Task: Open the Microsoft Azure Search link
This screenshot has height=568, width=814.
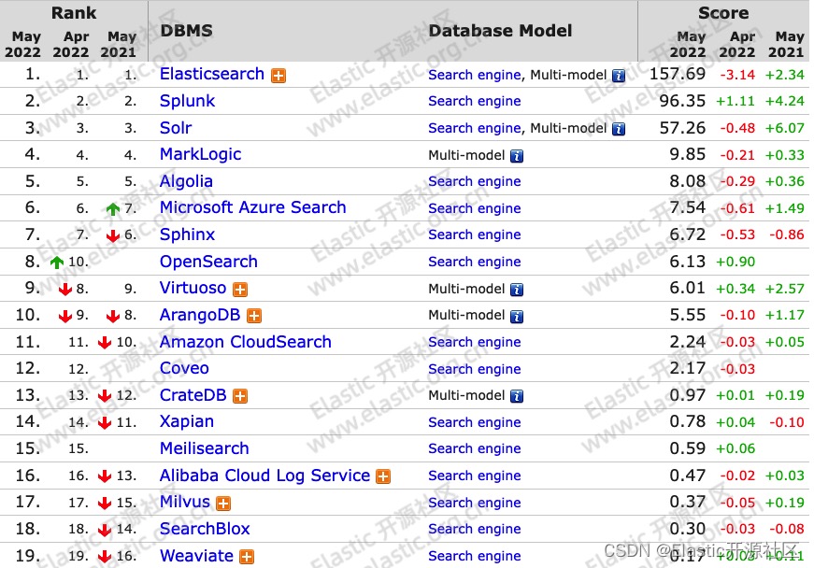Action: tap(253, 207)
